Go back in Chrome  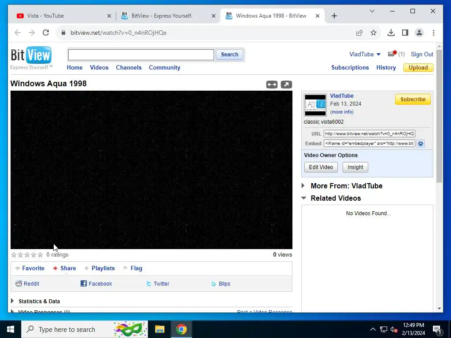coord(18,33)
